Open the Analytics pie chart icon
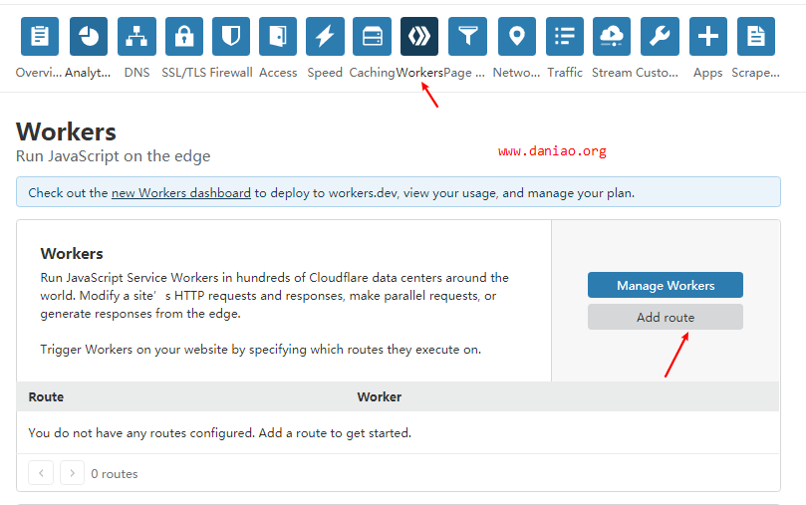Viewport: 806px width, 505px height. (89, 37)
